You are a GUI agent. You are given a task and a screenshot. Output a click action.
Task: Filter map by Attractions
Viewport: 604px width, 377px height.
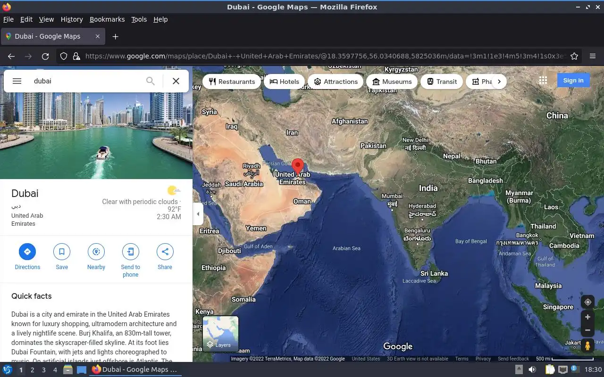pyautogui.click(x=336, y=82)
